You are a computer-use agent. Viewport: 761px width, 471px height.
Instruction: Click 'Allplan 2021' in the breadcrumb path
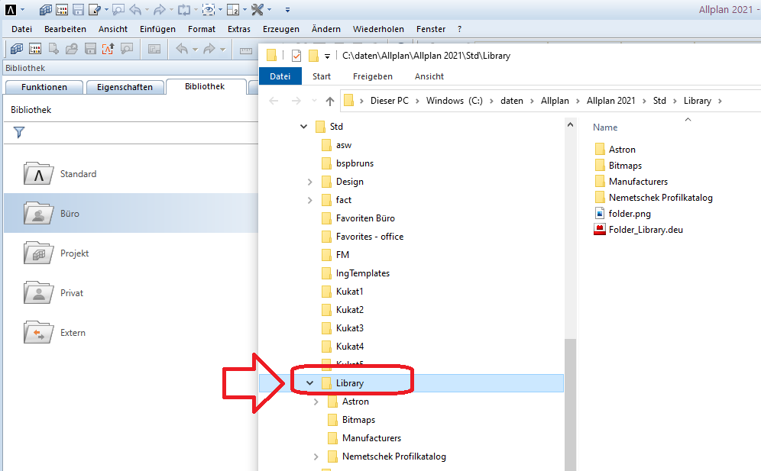pos(610,101)
